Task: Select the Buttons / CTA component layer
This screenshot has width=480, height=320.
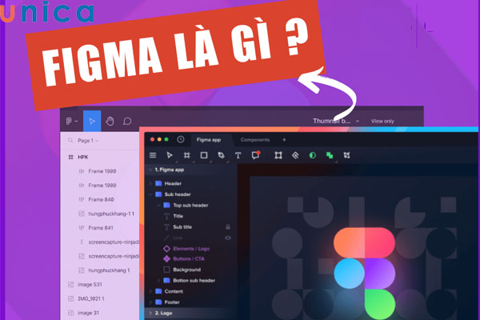Action: 190,258
